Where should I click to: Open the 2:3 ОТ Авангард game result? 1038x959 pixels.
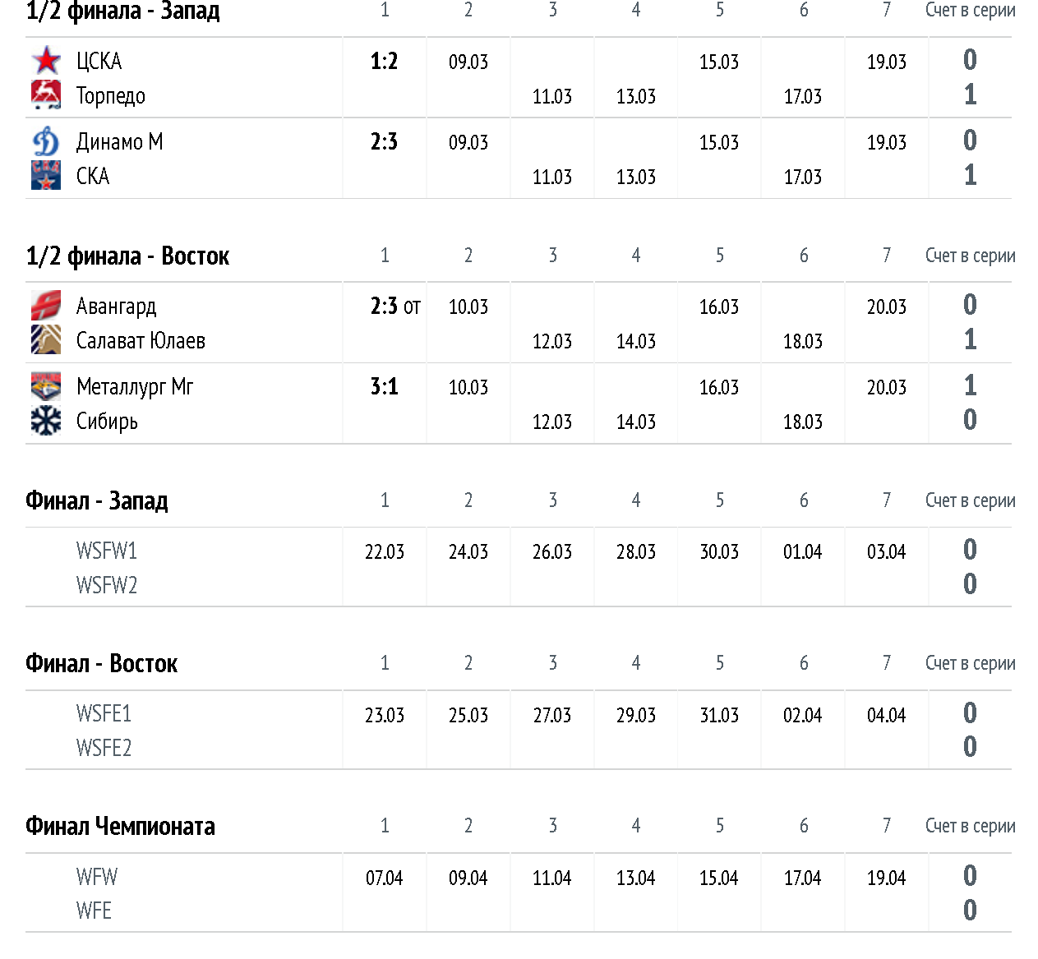395,307
